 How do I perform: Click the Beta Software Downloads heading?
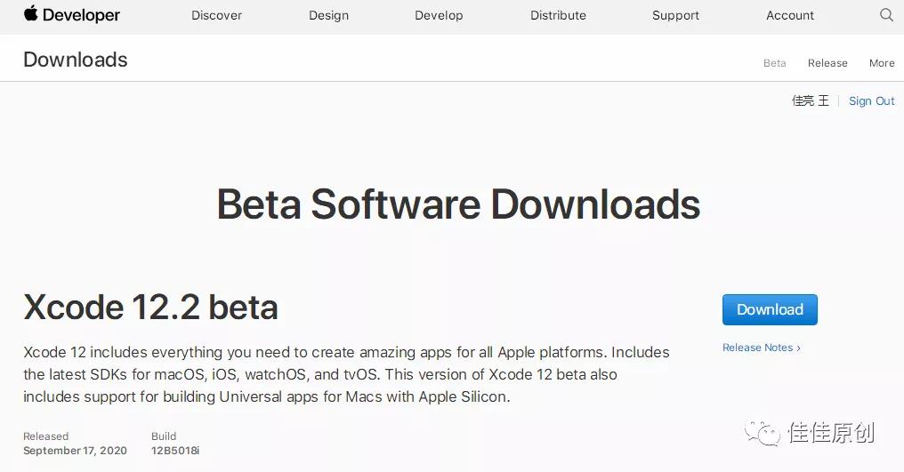[x=458, y=204]
